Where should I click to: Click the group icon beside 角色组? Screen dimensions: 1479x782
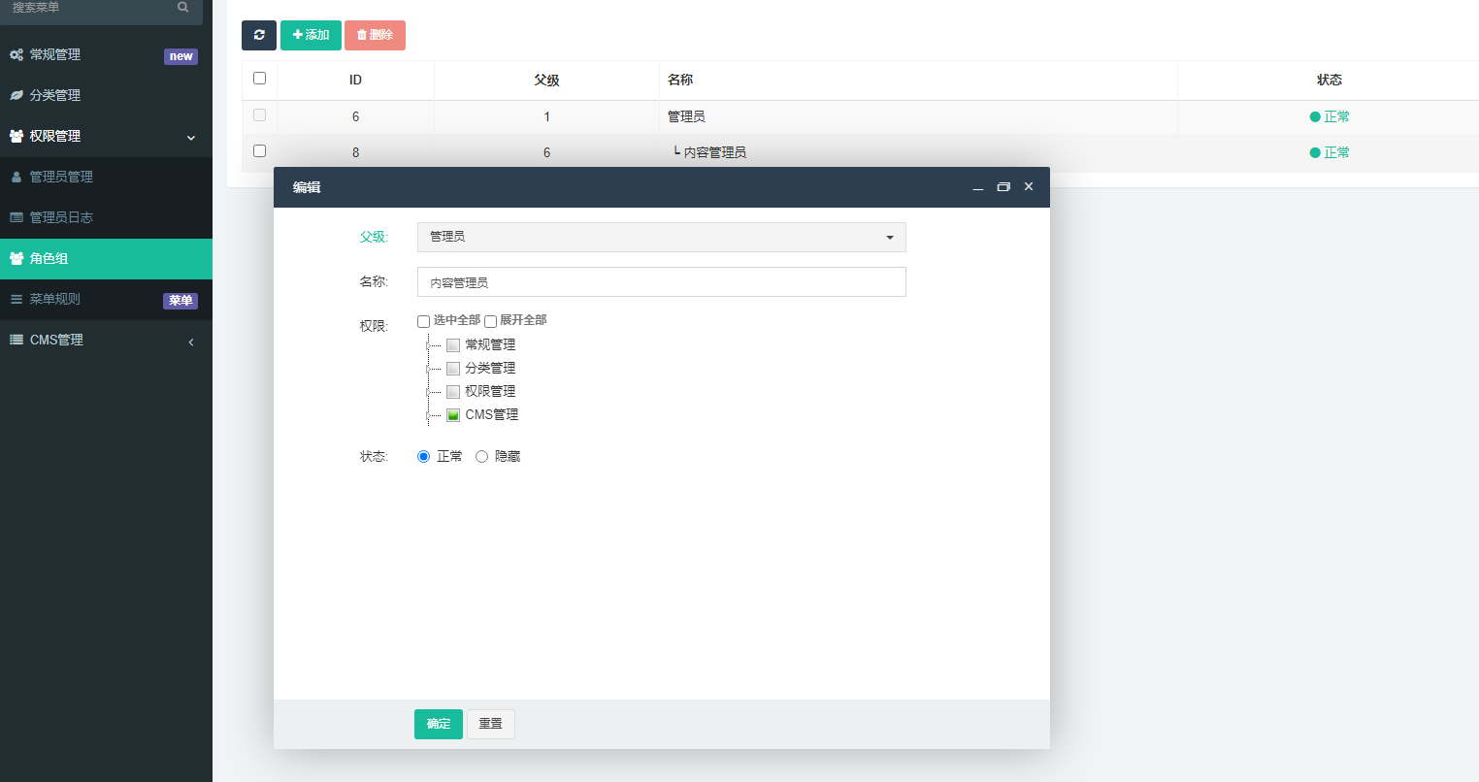(x=16, y=258)
